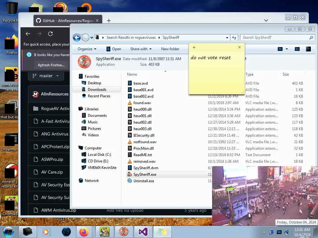Select the base001.avd file icon
318x238 pixels.
click(x=130, y=90)
